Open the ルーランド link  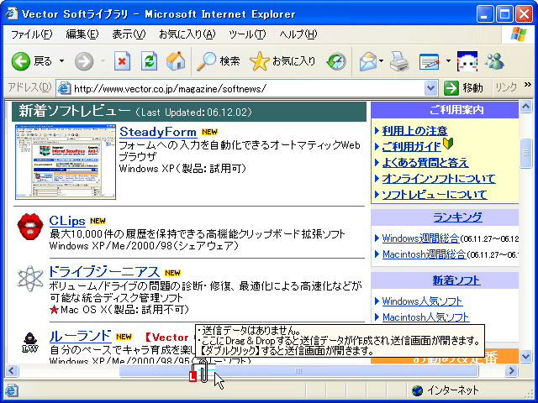(x=81, y=336)
